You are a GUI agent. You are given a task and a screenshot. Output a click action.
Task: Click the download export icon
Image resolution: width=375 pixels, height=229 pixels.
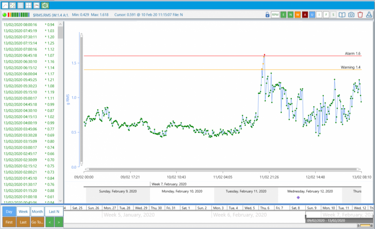369,15
